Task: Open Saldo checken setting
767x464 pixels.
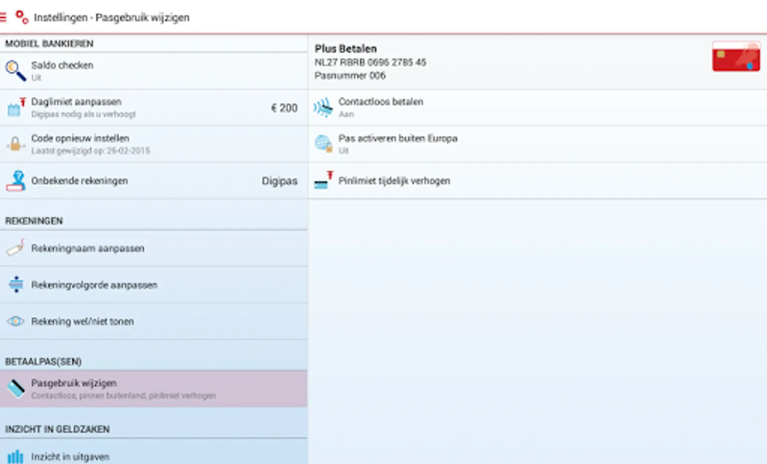Action: 154,71
